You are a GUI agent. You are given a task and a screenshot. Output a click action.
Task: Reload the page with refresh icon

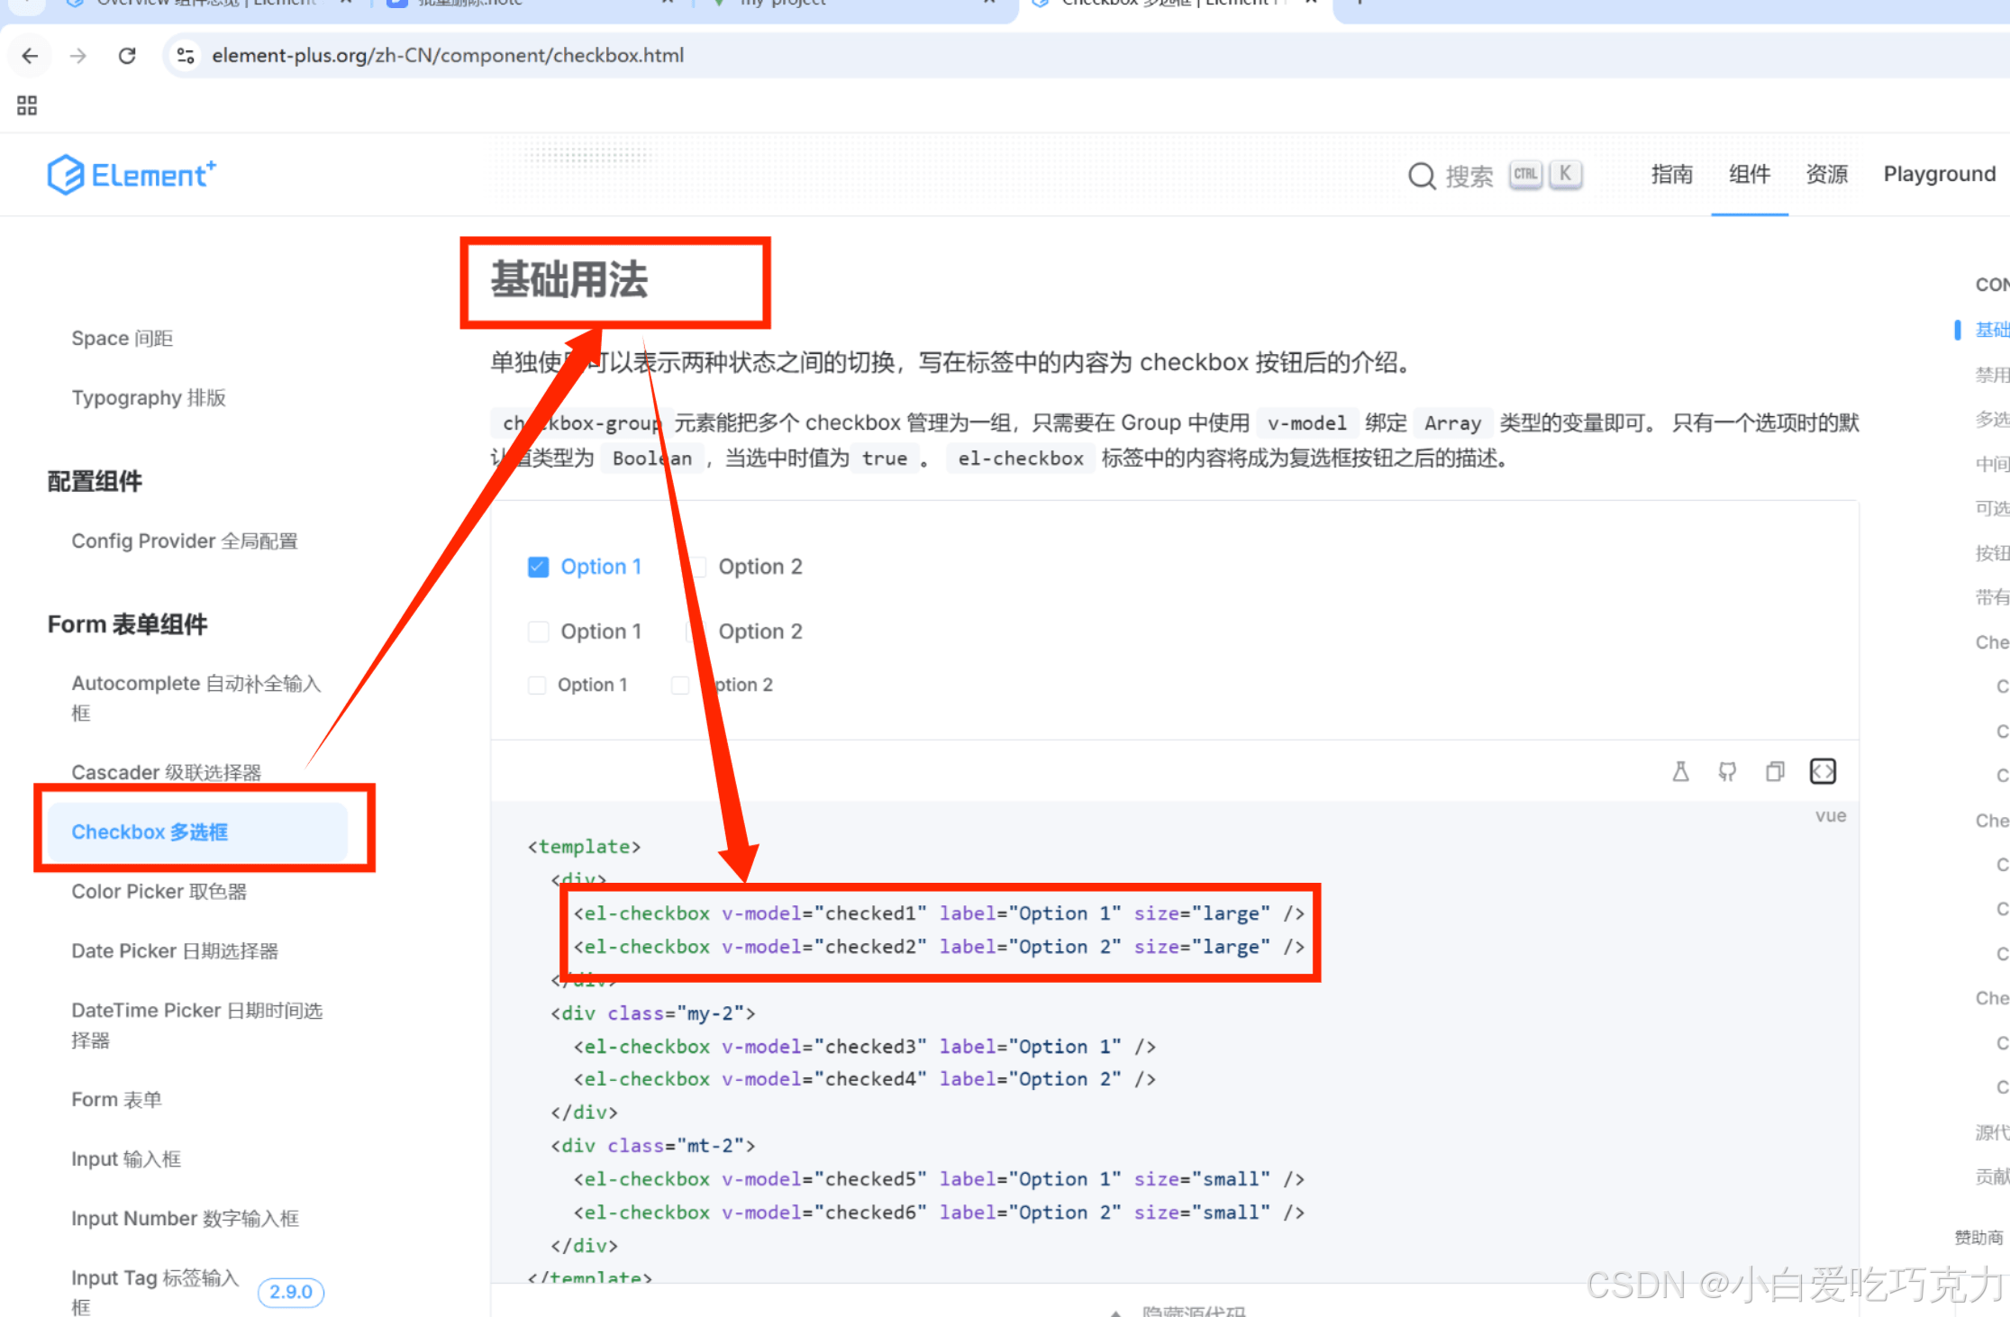[x=127, y=56]
